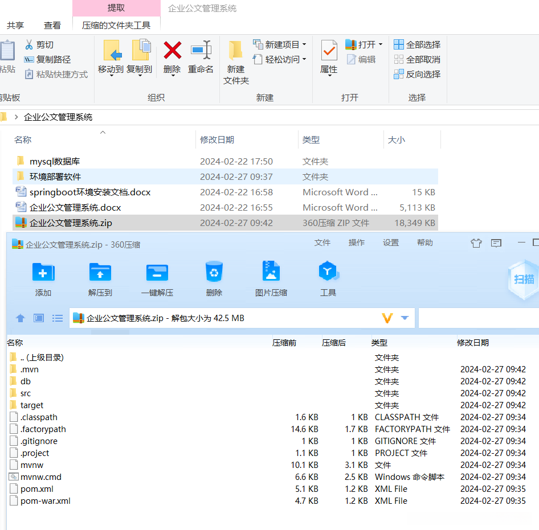
Task: Click the Copy to (复制到) icon
Action: pos(141,51)
